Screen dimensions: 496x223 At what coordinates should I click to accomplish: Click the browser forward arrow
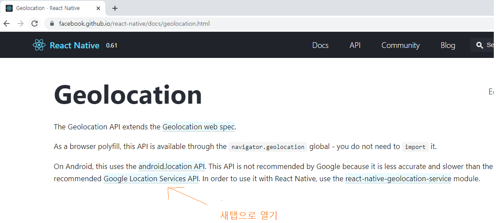(21, 24)
